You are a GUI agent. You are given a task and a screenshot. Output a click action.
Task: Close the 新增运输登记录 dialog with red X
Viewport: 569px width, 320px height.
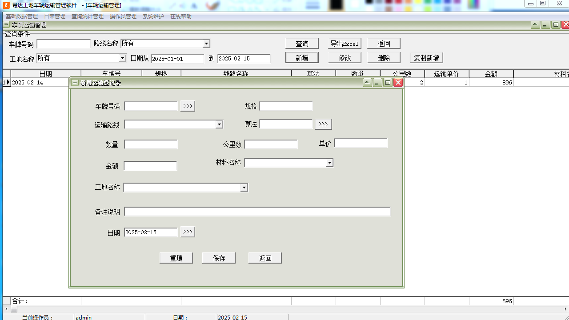click(x=398, y=83)
